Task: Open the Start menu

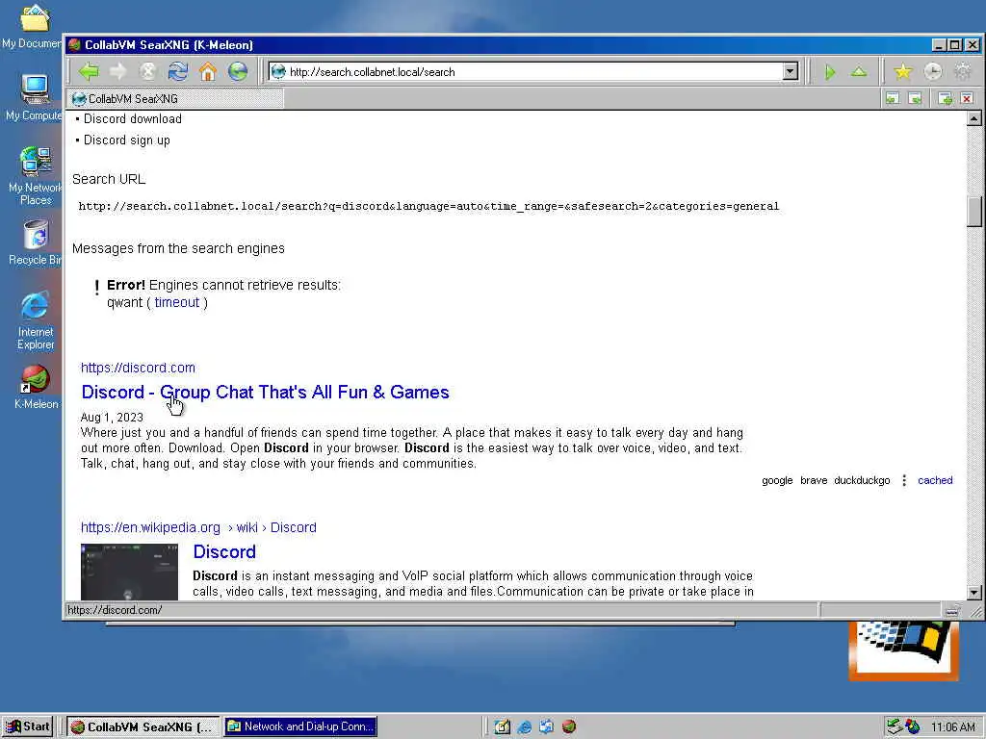Action: point(28,727)
